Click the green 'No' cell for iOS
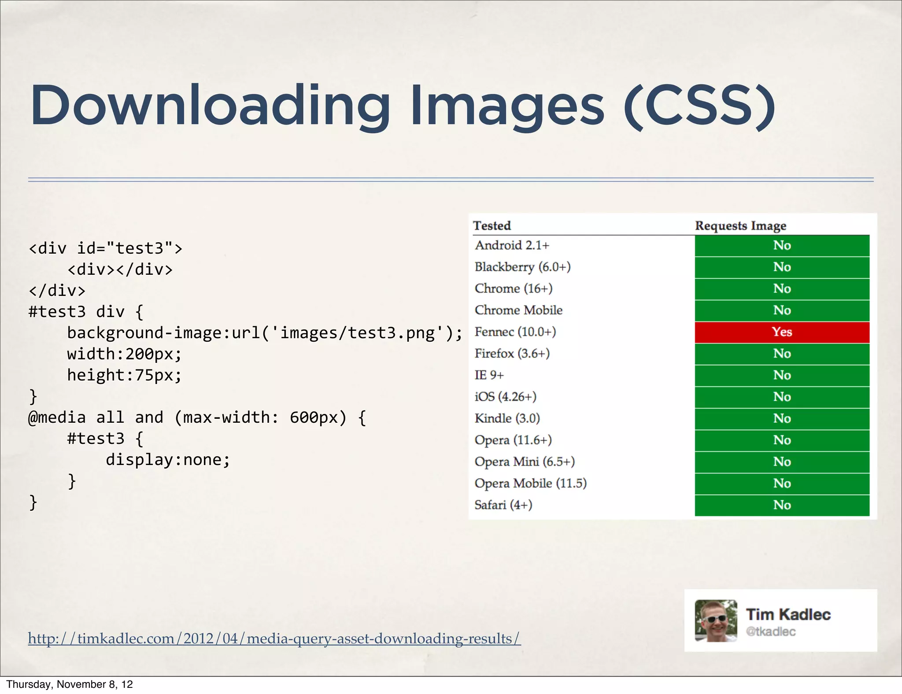 click(x=782, y=397)
